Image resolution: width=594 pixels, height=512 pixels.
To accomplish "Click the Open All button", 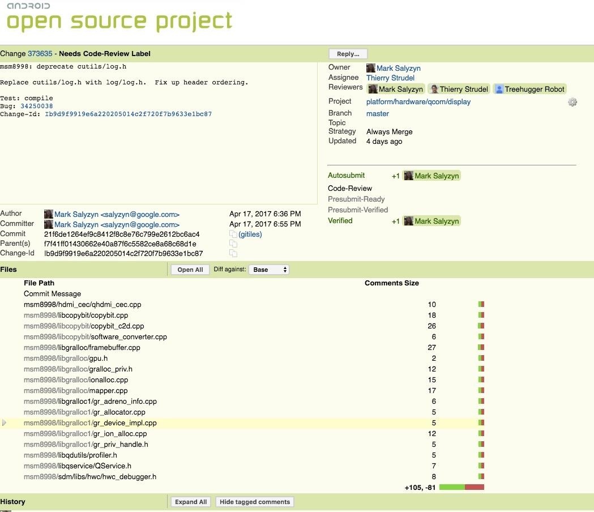I will click(190, 270).
